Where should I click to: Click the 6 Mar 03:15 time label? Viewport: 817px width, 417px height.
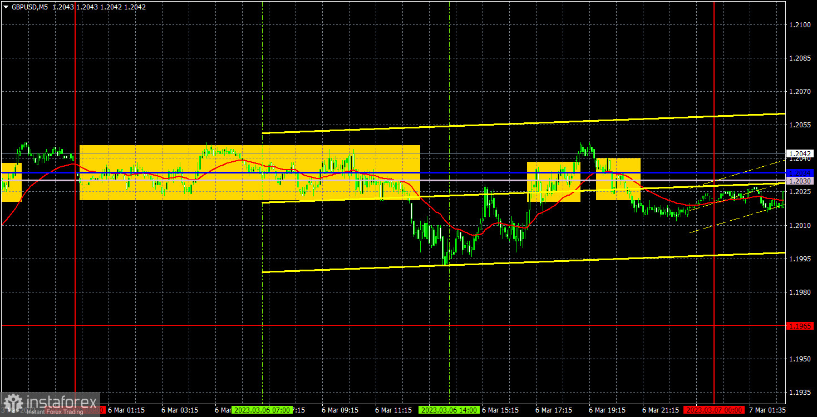pyautogui.click(x=180, y=410)
